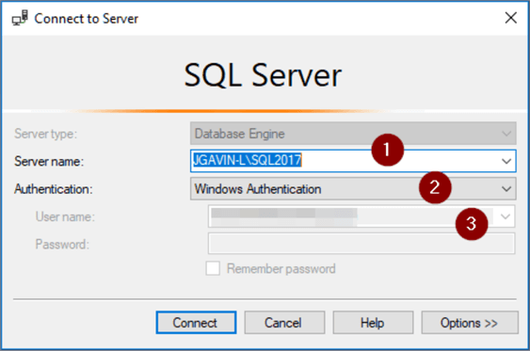Open the Server type dropdown arrow
The height and width of the screenshot is (351, 530).
pyautogui.click(x=506, y=134)
